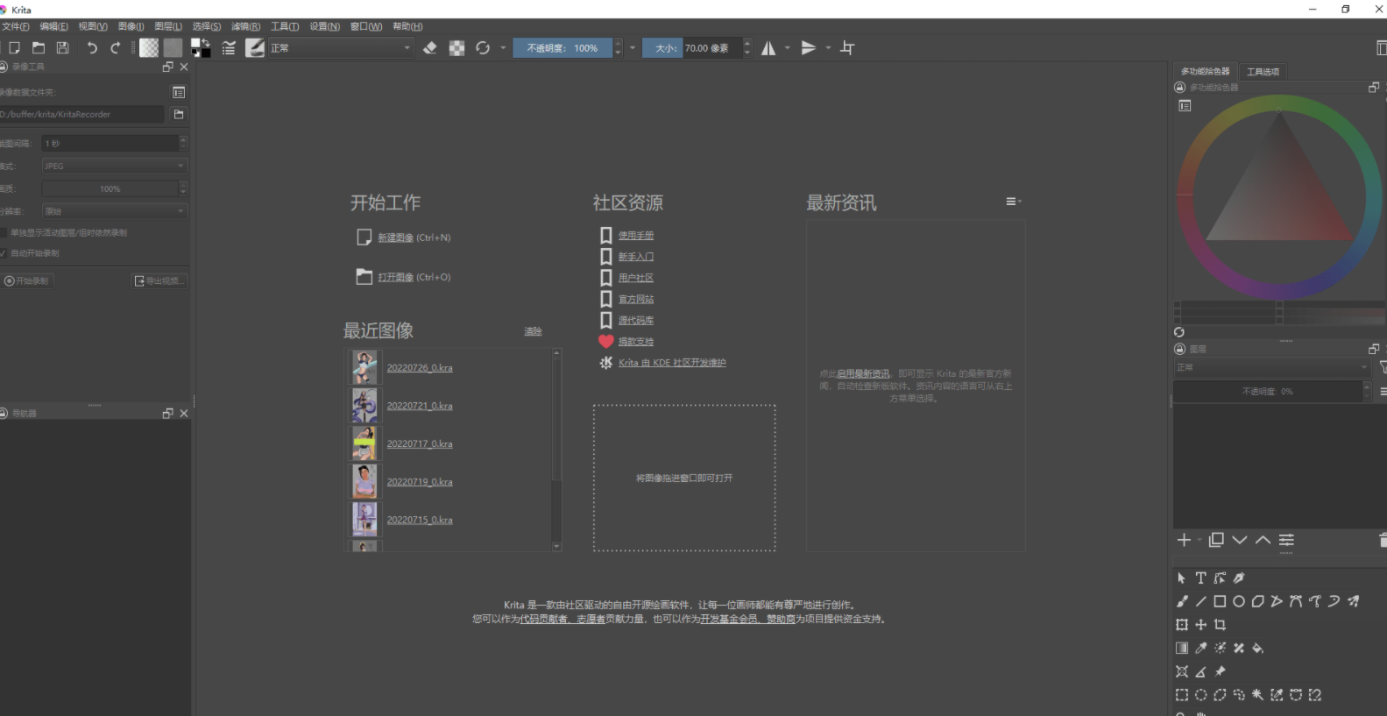Open the 文件(F) menu
The height and width of the screenshot is (716, 1387).
click(15, 26)
